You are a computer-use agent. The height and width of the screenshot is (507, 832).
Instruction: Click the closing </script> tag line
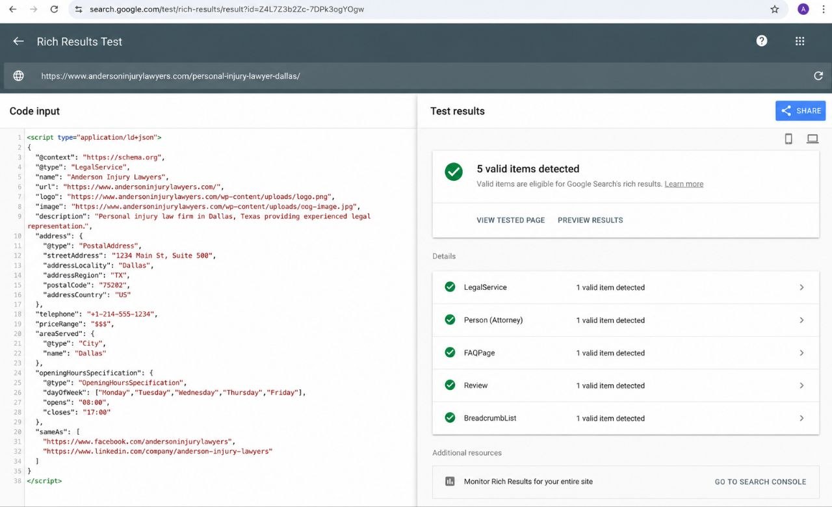coord(44,481)
